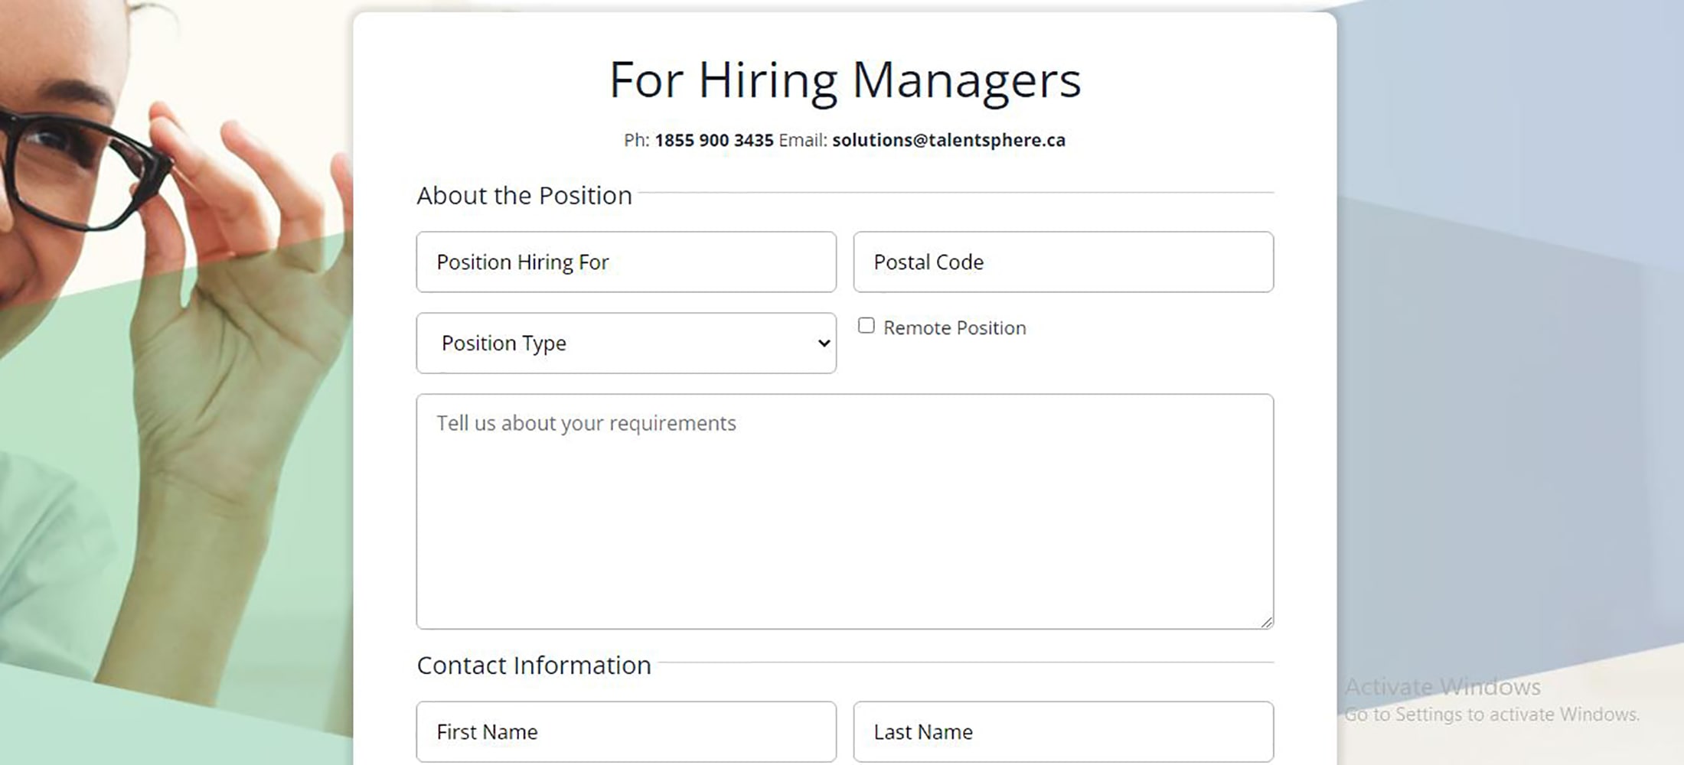This screenshot has width=1684, height=765.
Task: Select the First Name field
Action: pyautogui.click(x=625, y=731)
